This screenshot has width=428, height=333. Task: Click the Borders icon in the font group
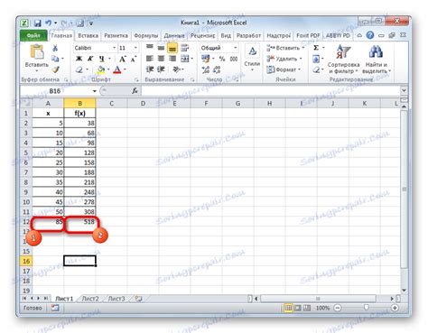click(x=79, y=69)
